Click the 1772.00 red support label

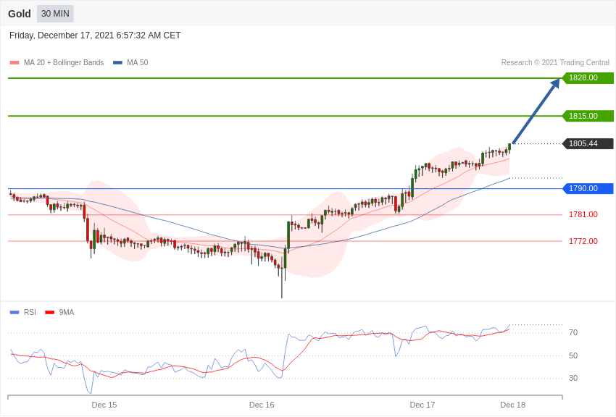point(583,241)
